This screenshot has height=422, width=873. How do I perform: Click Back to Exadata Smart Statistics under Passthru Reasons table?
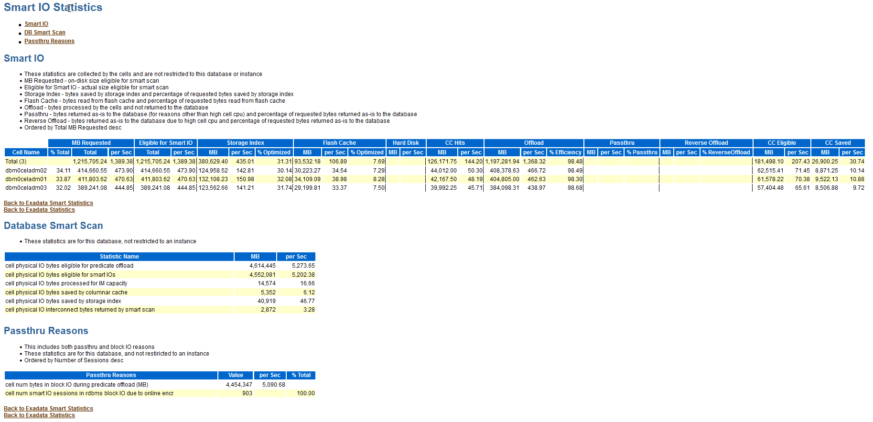click(x=48, y=409)
